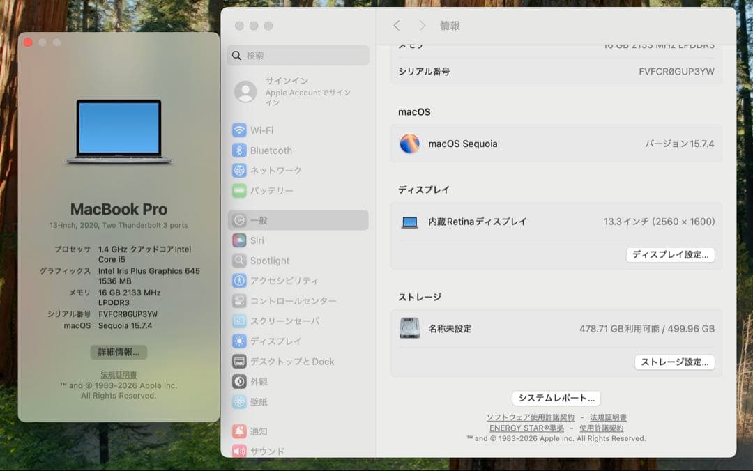Click the 名称未設定 hard drive icon
The height and width of the screenshot is (471, 753).
click(x=410, y=328)
